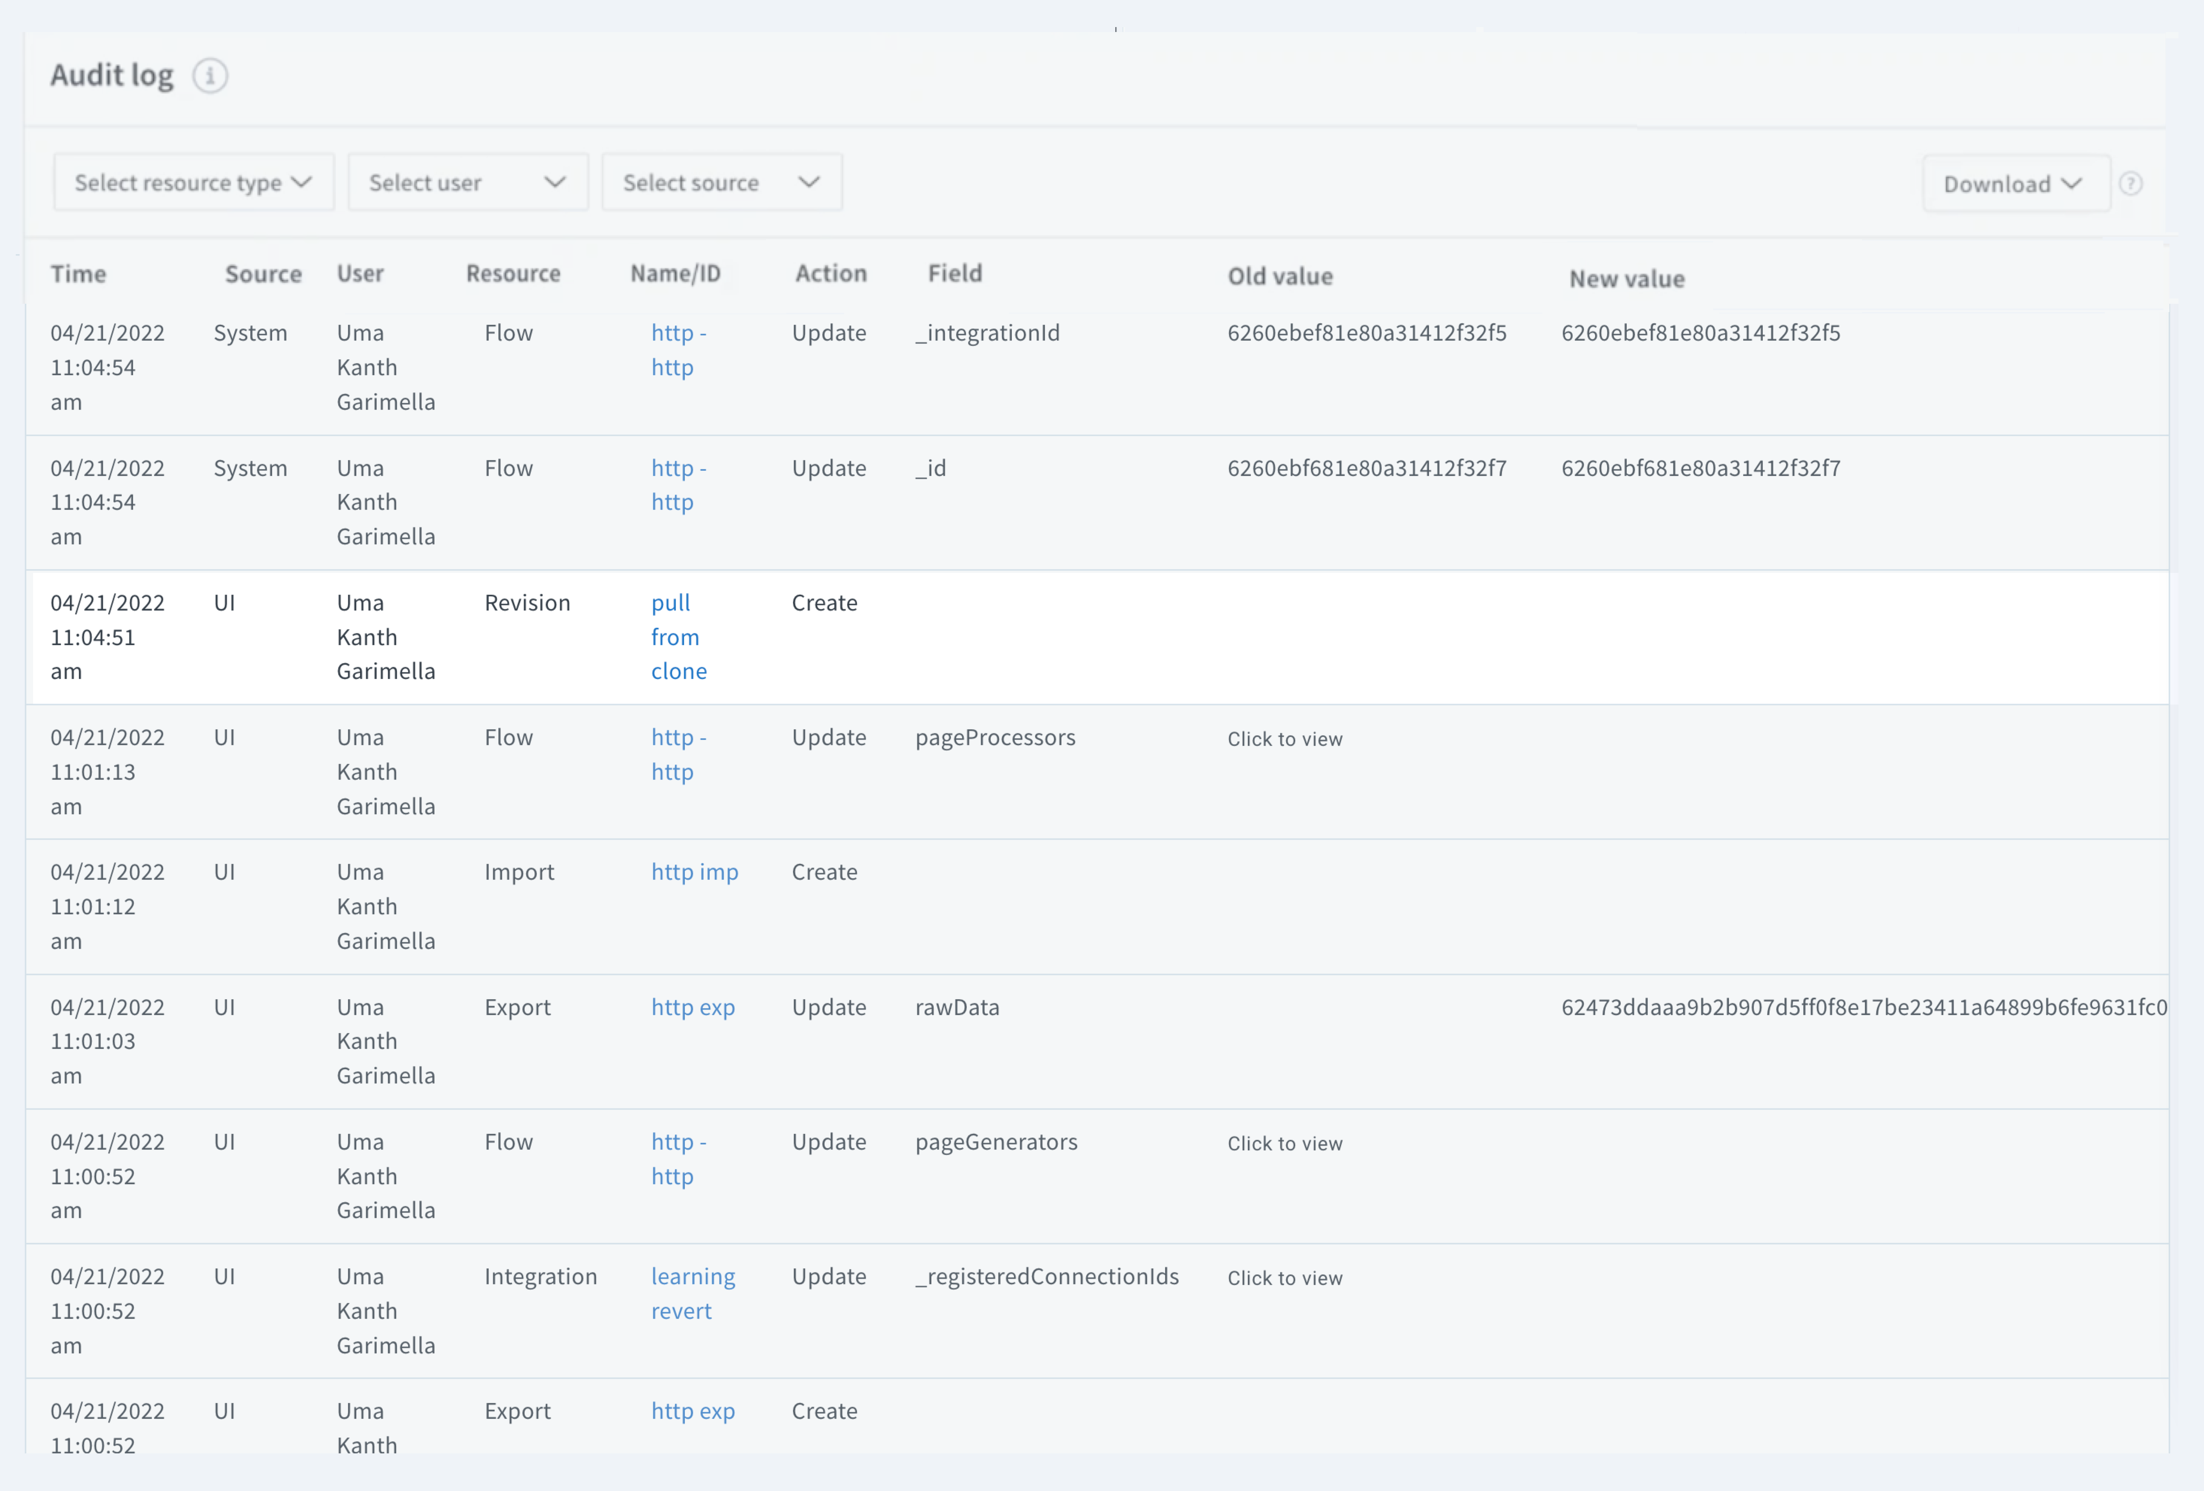Viewport: 2204px width, 1491px height.
Task: Open http - http link in _integrationId row
Action: coord(679,350)
